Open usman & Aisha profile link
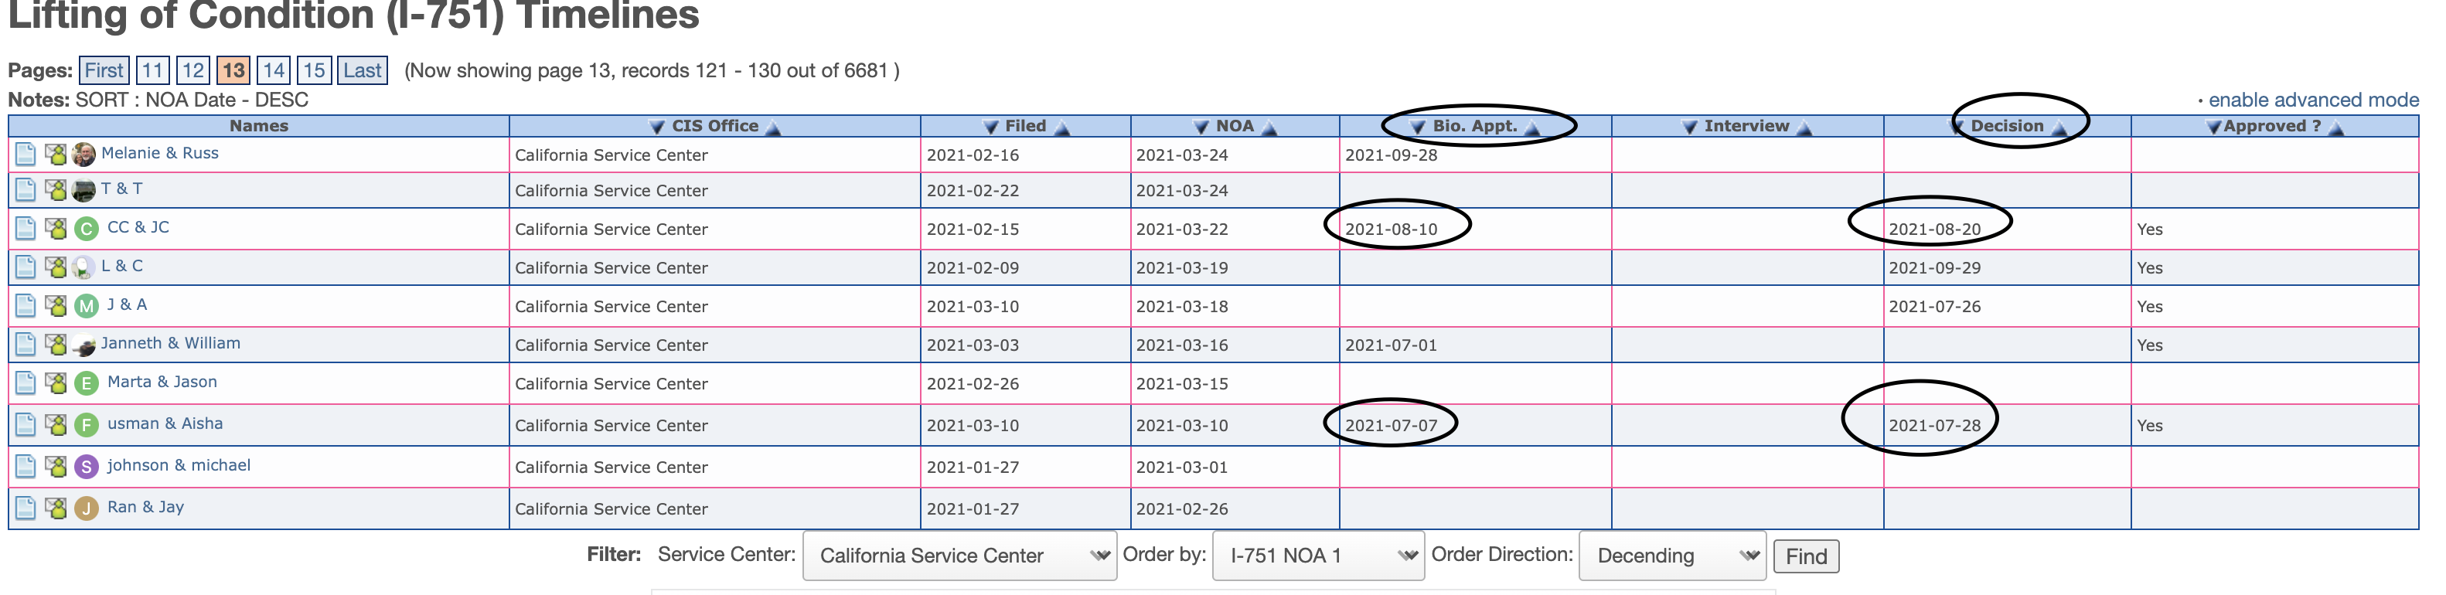 pos(165,423)
